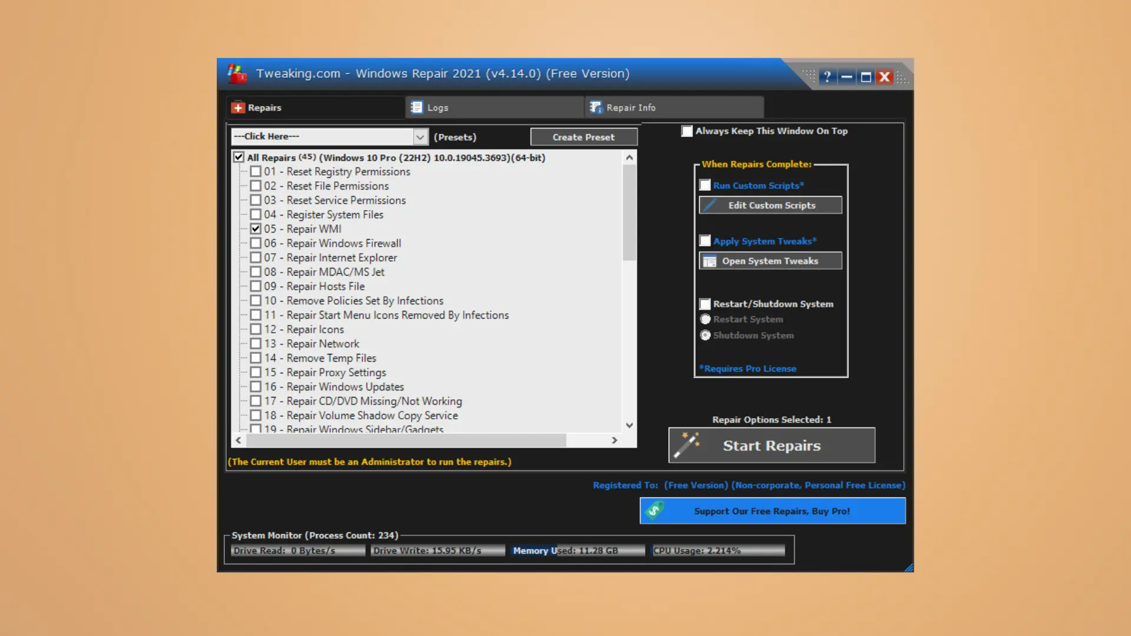Viewport: 1131px width, 636px height.
Task: Click the Open System Tweaks window icon
Action: 710,261
